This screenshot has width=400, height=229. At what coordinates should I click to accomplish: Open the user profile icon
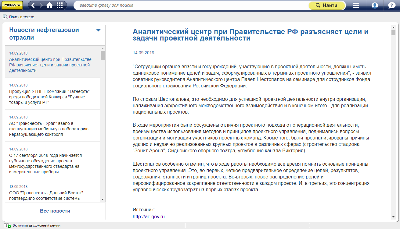coord(375,5)
